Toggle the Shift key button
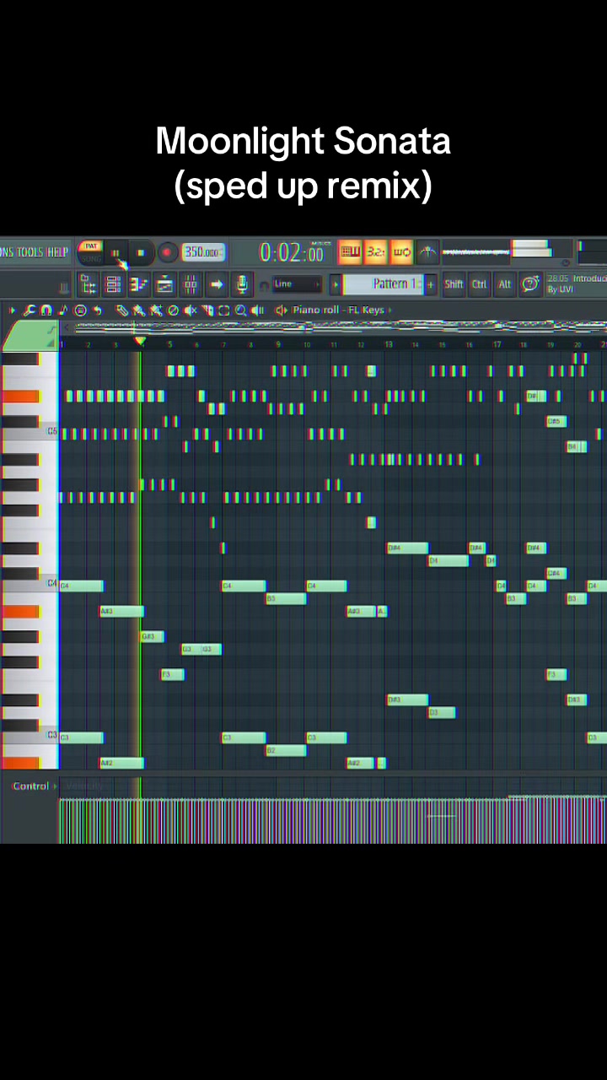Image resolution: width=607 pixels, height=1080 pixels. [x=454, y=283]
